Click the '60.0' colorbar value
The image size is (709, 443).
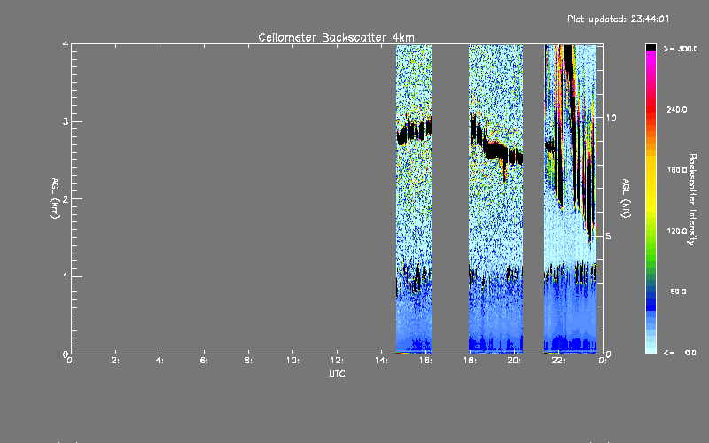[x=678, y=292]
